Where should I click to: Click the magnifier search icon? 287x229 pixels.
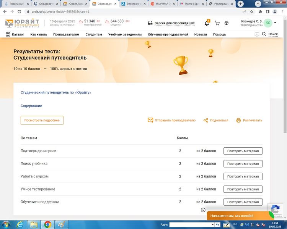pos(264,34)
